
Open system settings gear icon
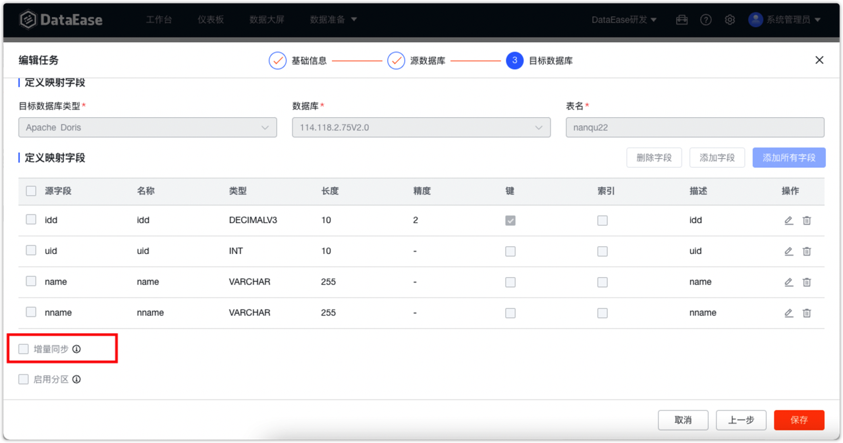(x=729, y=20)
